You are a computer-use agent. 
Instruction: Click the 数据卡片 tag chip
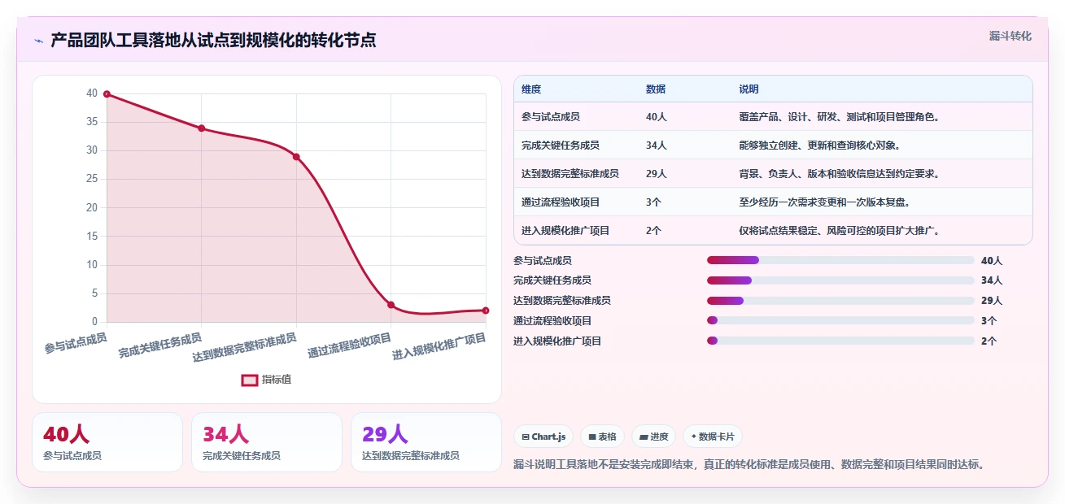(x=712, y=437)
